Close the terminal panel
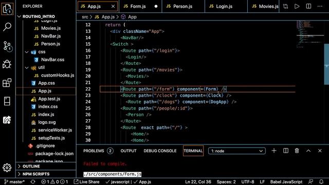The image size is (329, 185). click(x=320, y=151)
